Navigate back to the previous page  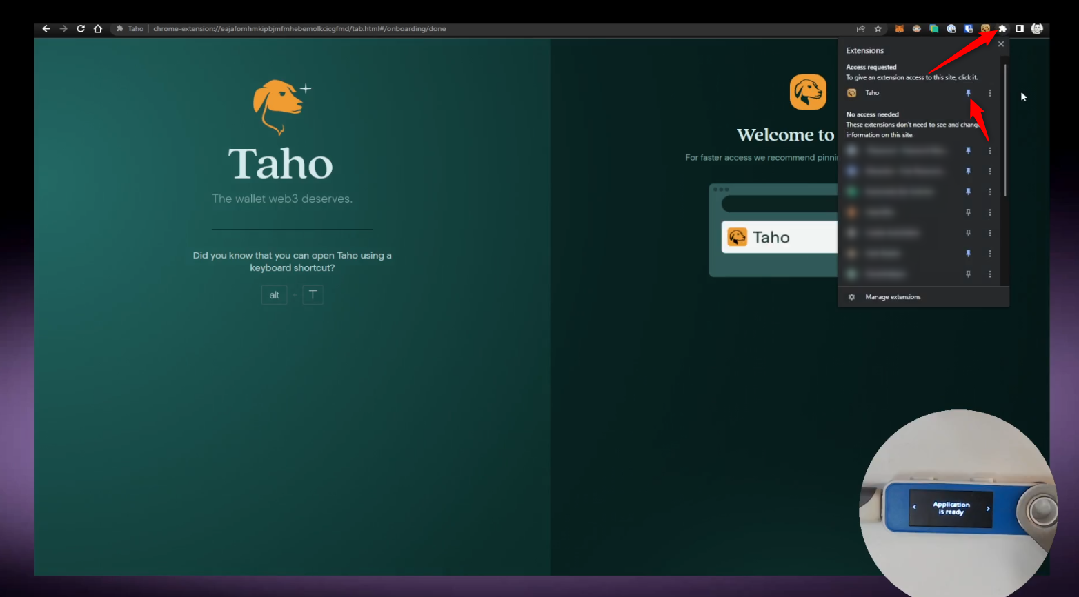46,29
